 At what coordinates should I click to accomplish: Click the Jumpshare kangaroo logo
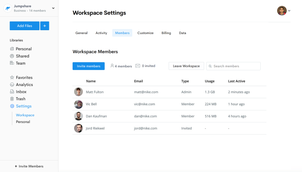coord(8,8)
